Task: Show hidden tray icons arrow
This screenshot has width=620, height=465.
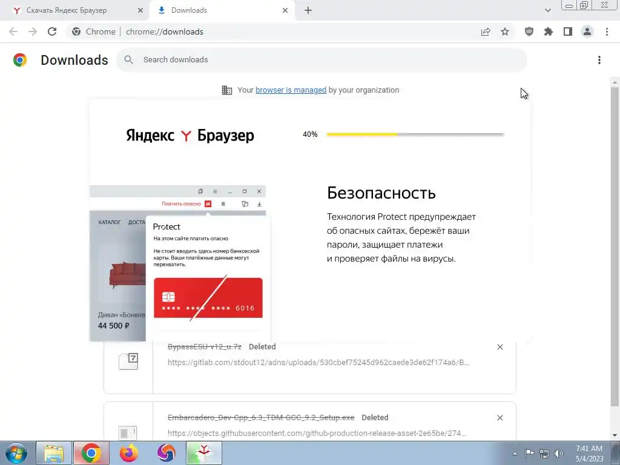Action: pos(515,453)
